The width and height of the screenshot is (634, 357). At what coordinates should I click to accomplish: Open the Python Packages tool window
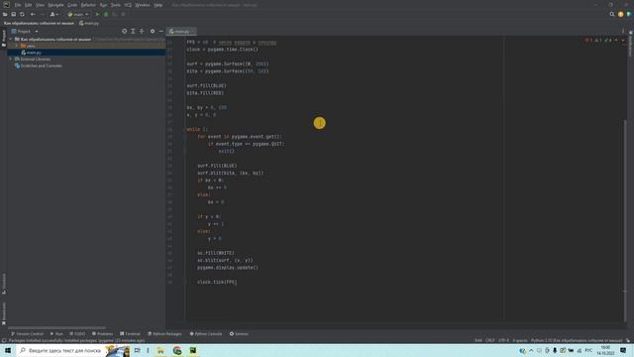[x=164, y=334]
